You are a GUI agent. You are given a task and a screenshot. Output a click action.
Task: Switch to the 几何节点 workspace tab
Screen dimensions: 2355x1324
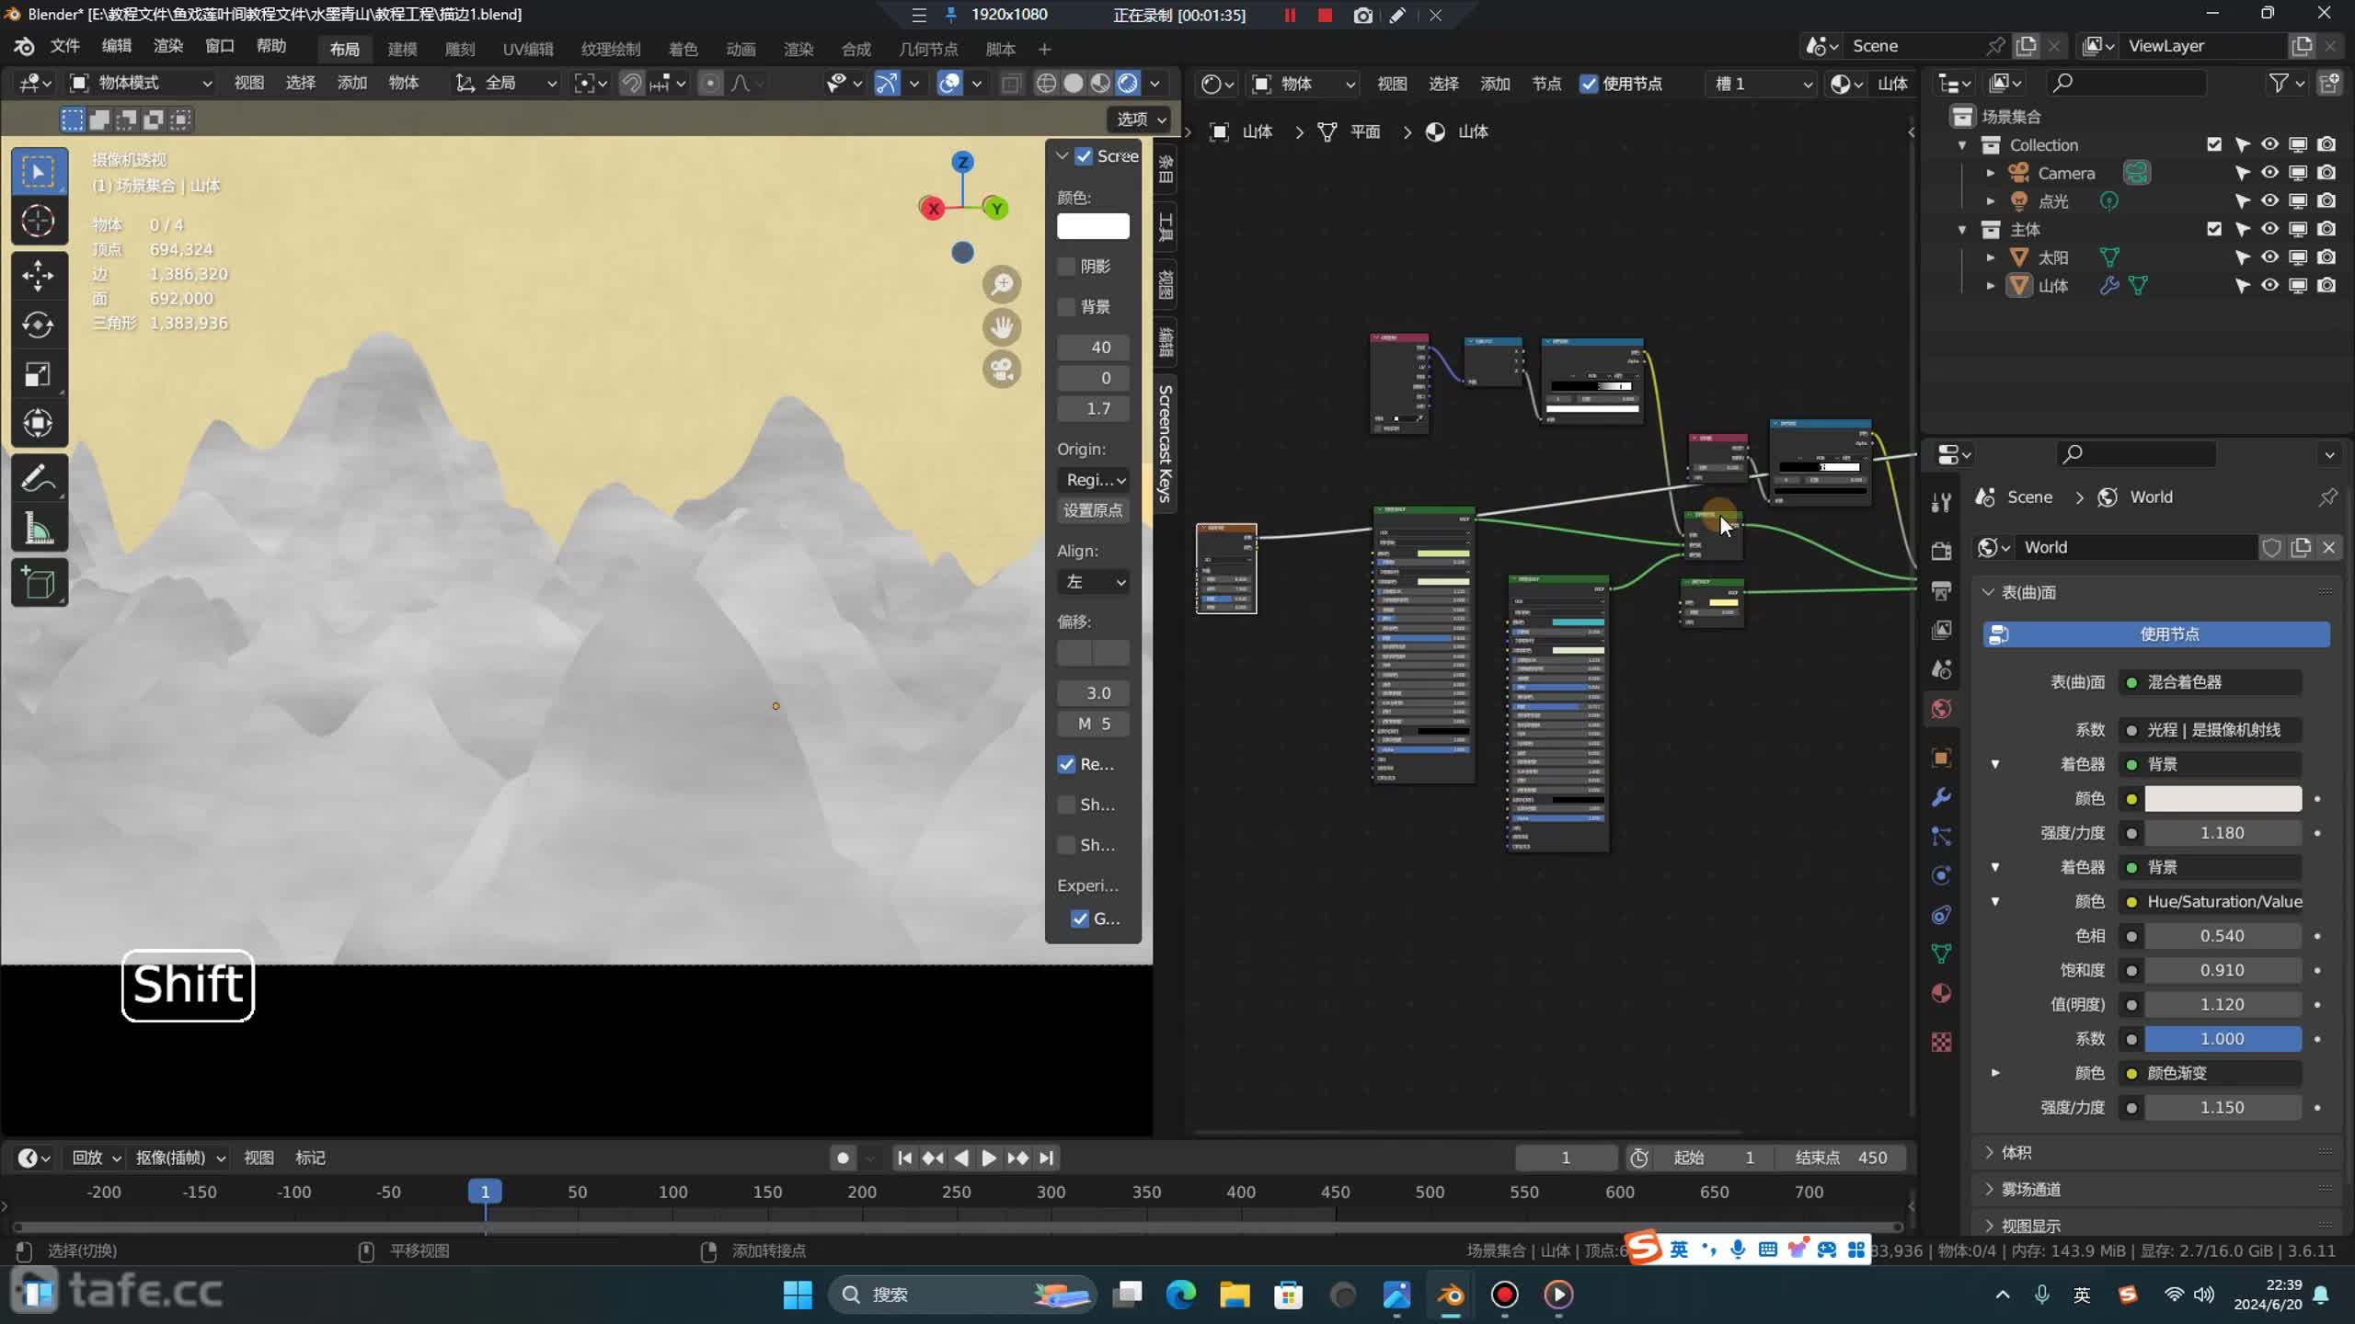(x=928, y=49)
